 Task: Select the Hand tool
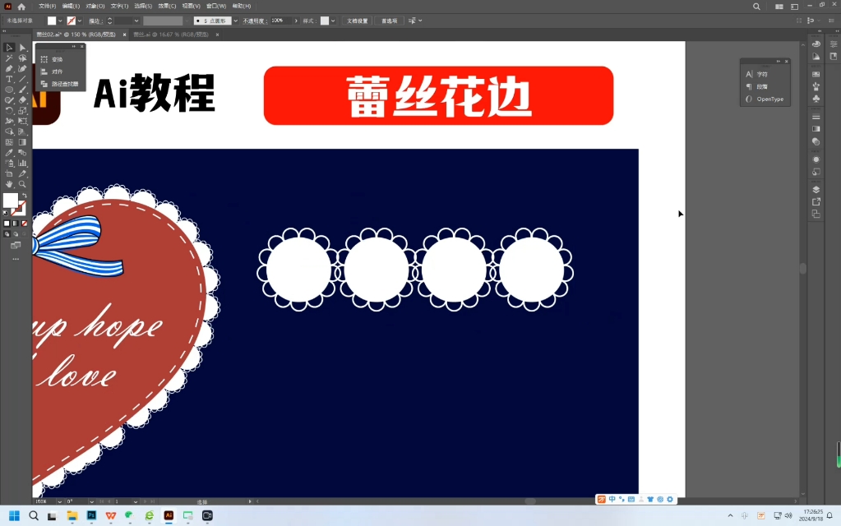8,184
